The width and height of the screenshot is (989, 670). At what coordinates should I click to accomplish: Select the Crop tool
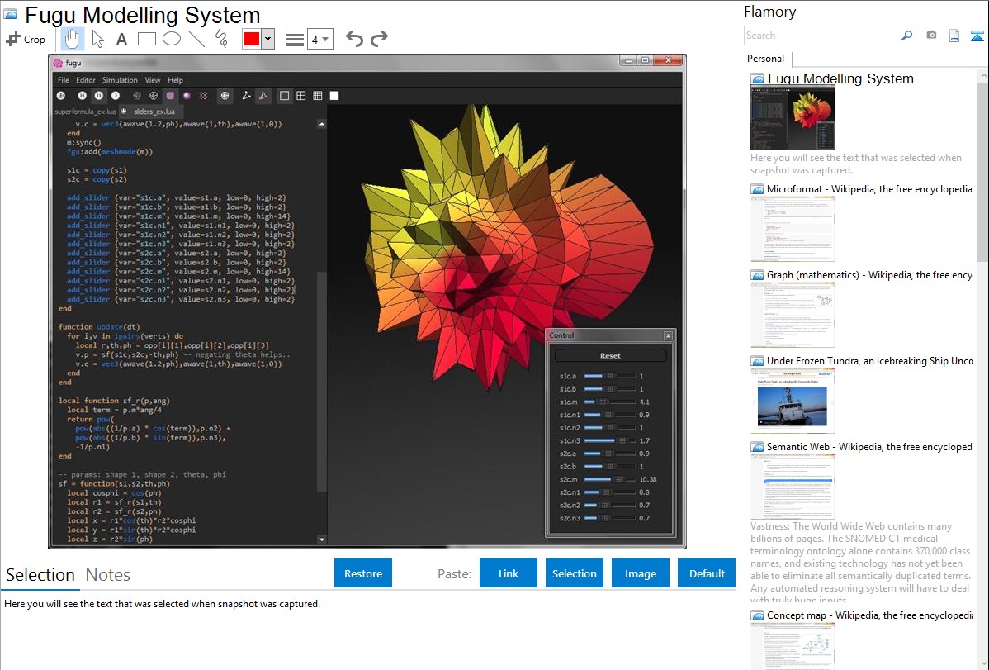pyautogui.click(x=26, y=39)
